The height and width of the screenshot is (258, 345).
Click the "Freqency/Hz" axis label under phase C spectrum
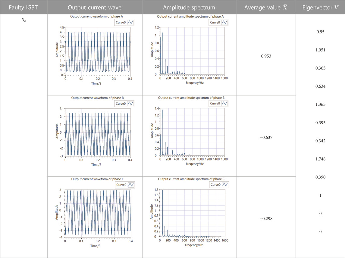click(x=194, y=245)
